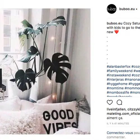Open the #instaweekend hashtag
The image size is (140, 140).
119,75
